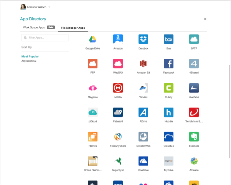Open the HiDrive app icon
This screenshot has width=231, height=185.
point(92,137)
